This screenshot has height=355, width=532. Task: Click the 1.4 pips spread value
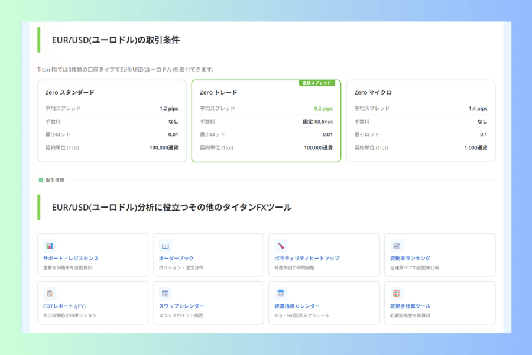(478, 108)
